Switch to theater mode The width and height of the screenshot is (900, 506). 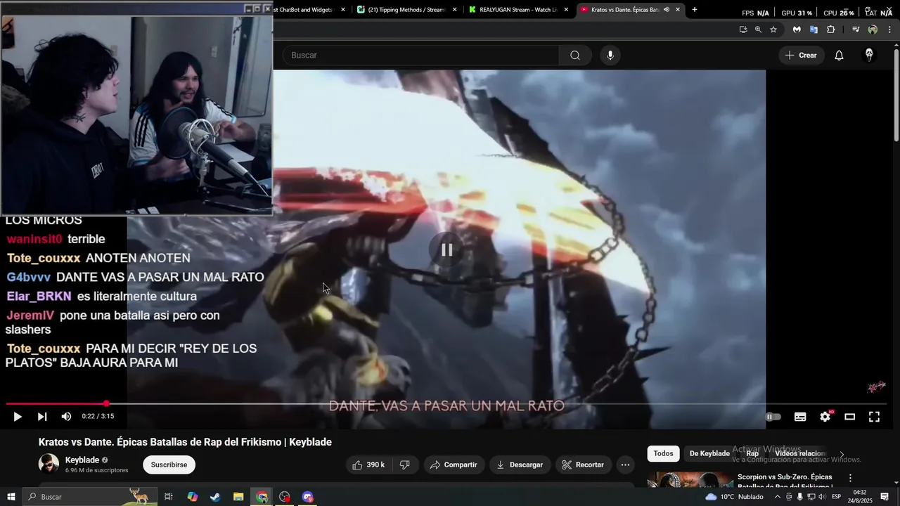pyautogui.click(x=849, y=417)
